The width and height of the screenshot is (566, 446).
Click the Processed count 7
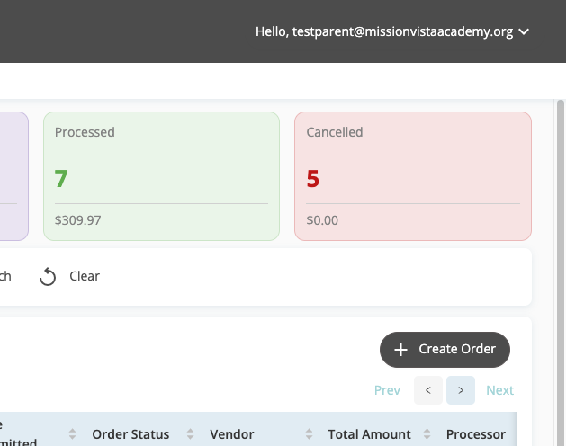pyautogui.click(x=61, y=179)
